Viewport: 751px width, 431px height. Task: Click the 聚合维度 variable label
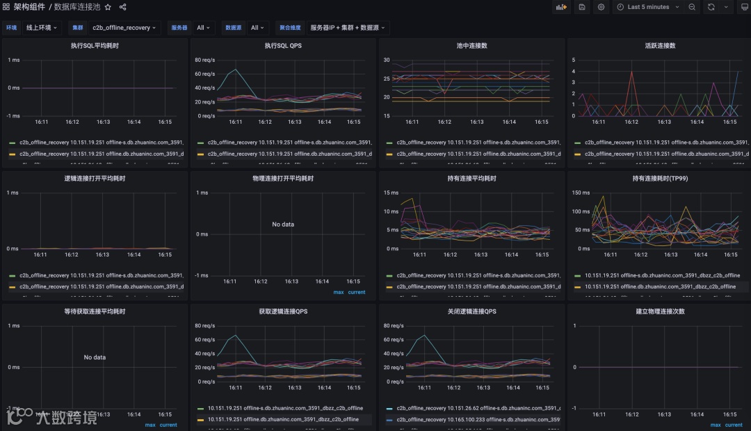(290, 28)
